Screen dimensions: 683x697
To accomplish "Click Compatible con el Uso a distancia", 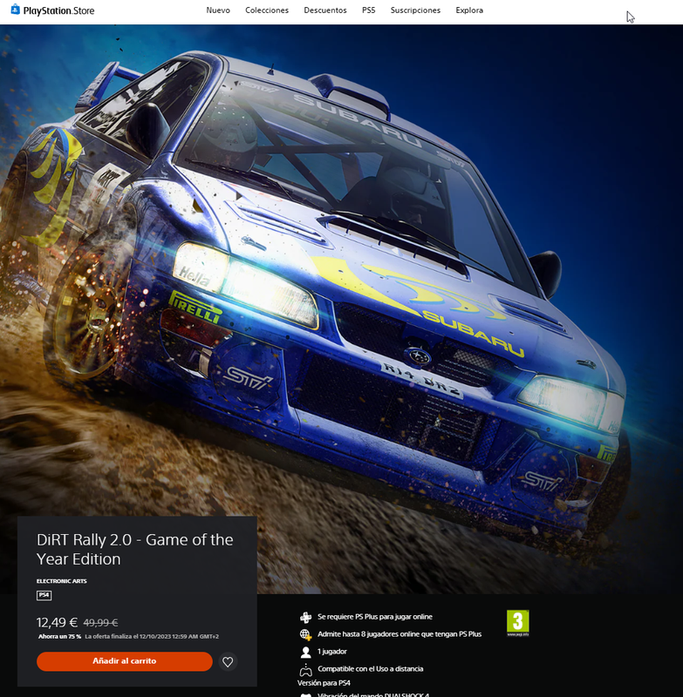I will coord(370,669).
